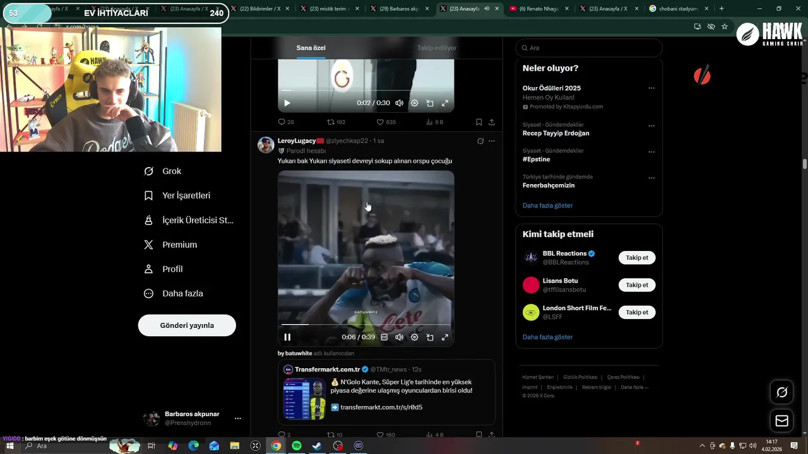Click Grok explain icon on LeroyLugacy post

click(480, 141)
